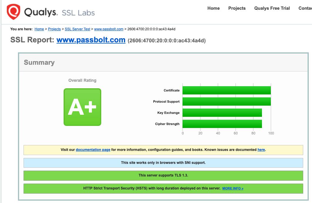Viewport: 312px width, 203px height.
Task: Follow the www.passbolt.com breadcrumb link
Action: pos(109,29)
